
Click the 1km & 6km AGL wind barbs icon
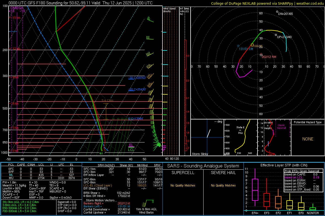148,203
